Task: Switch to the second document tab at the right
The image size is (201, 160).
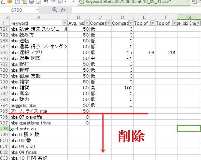Action: [196, 2]
